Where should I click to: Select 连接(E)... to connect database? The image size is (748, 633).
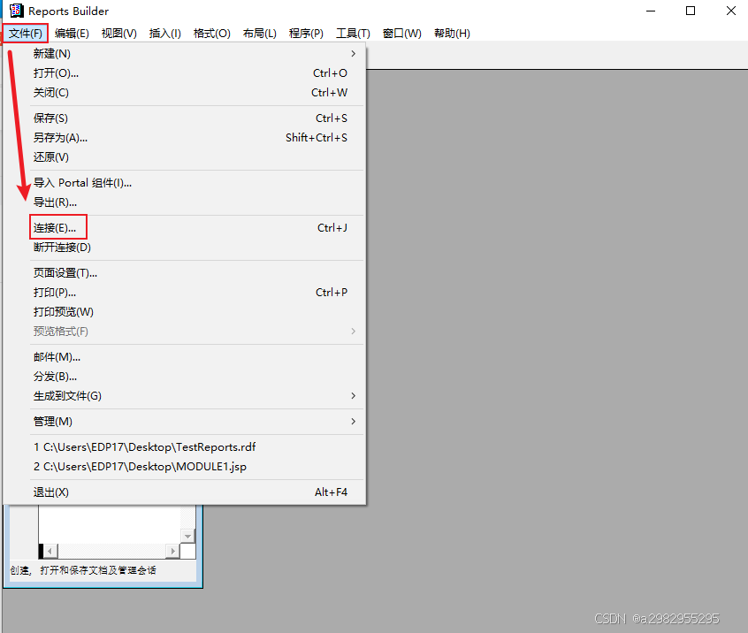[196, 227]
